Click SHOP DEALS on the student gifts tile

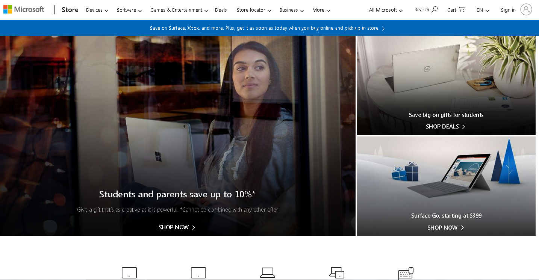[x=445, y=127]
